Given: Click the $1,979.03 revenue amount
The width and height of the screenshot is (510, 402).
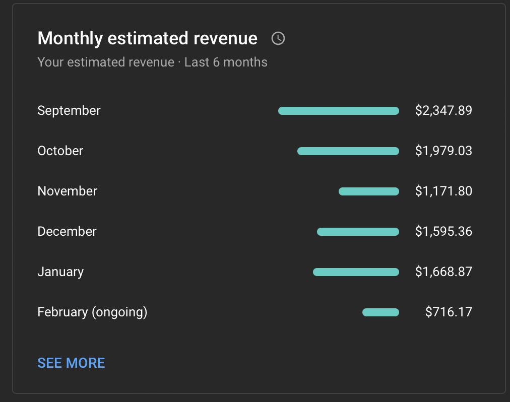Looking at the screenshot, I should [x=443, y=151].
